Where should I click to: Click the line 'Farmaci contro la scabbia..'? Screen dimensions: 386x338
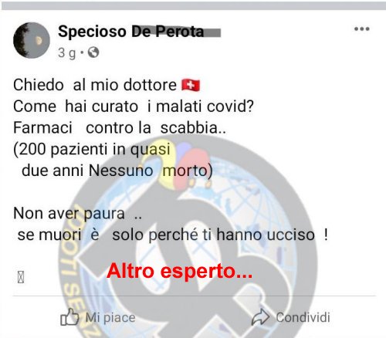pyautogui.click(x=120, y=127)
